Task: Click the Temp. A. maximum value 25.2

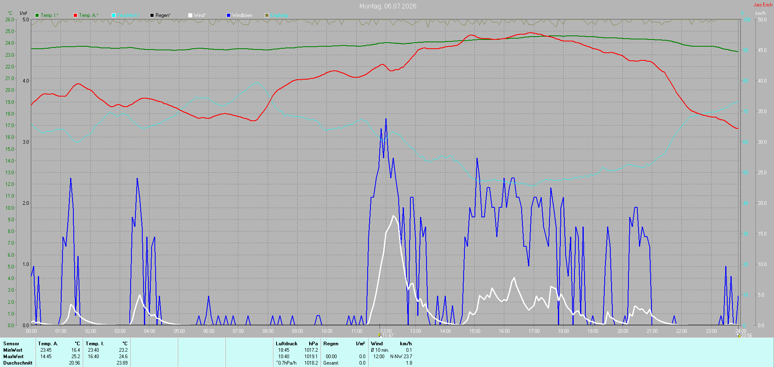Action: 76,357
